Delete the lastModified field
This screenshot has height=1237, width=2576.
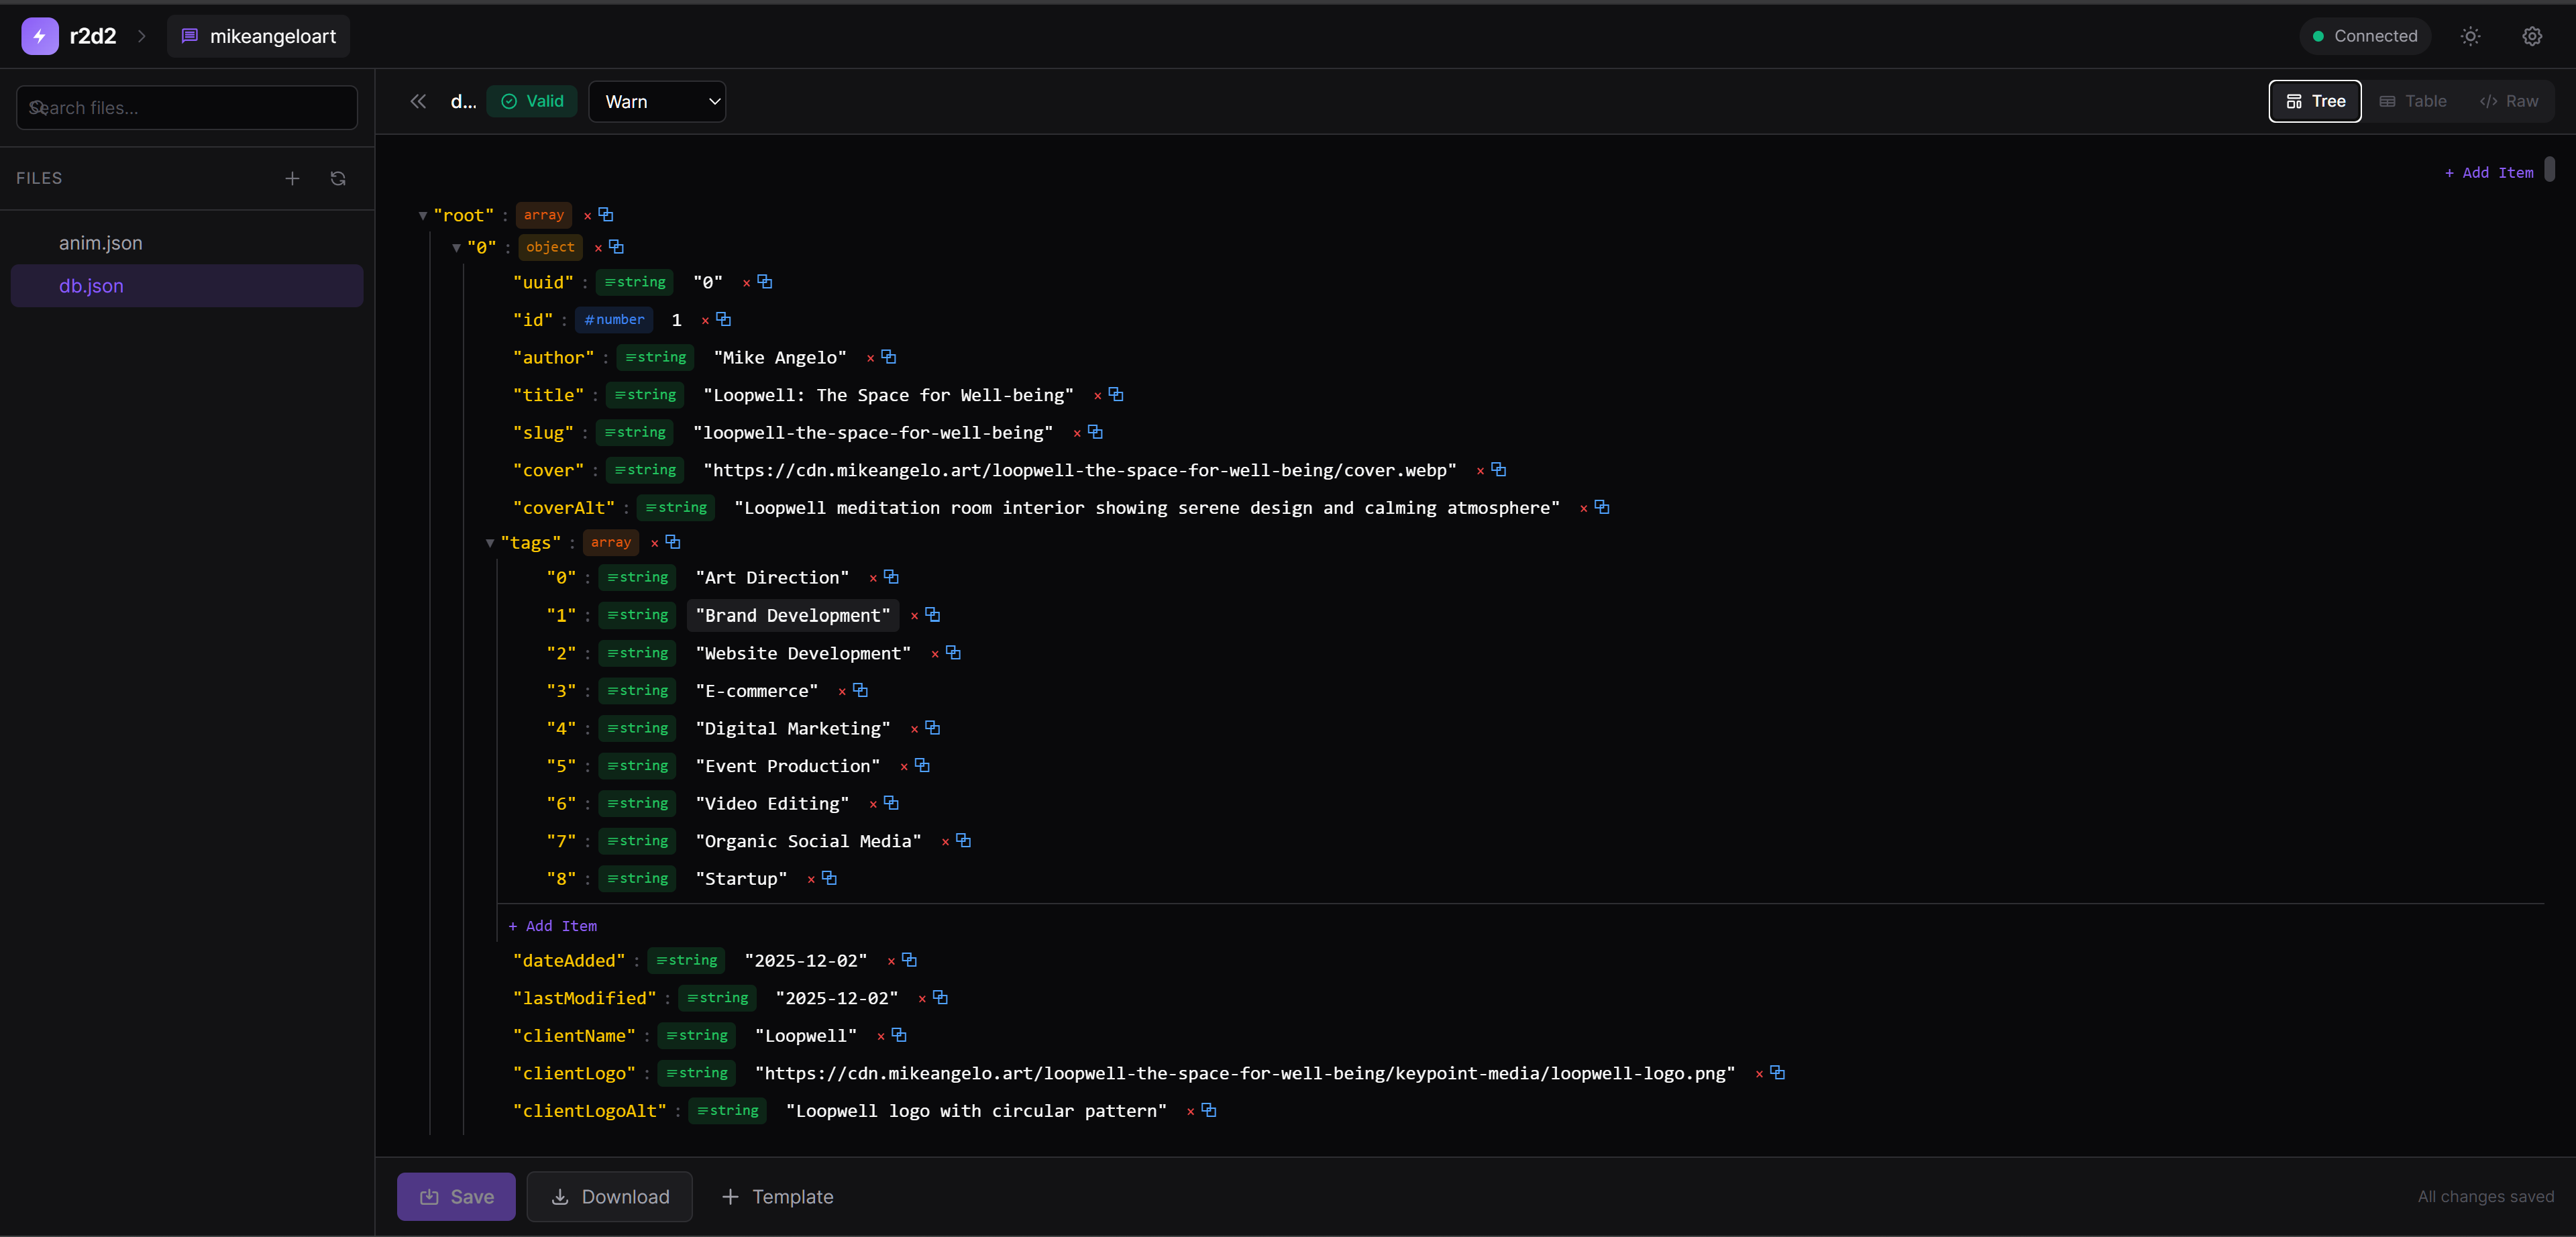(x=922, y=999)
